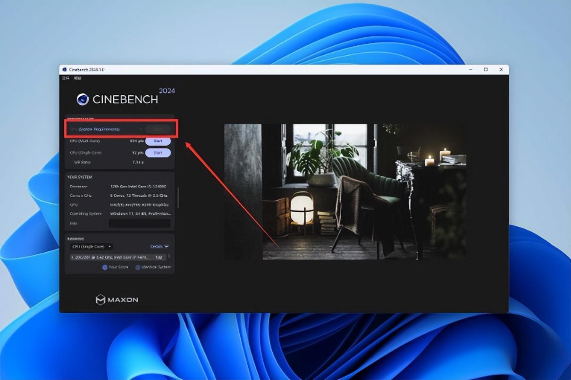Click the Your Score blue legend dot
The width and height of the screenshot is (571, 380).
105,267
